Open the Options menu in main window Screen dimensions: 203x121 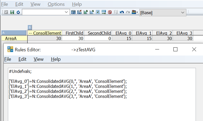point(56,4)
